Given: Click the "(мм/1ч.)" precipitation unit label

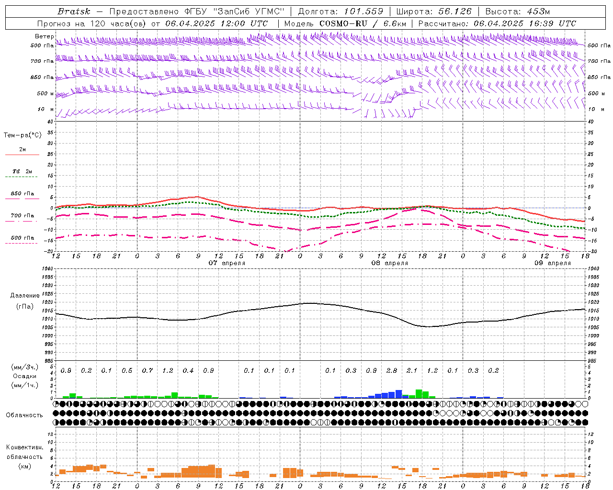Looking at the screenshot, I should [24, 385].
